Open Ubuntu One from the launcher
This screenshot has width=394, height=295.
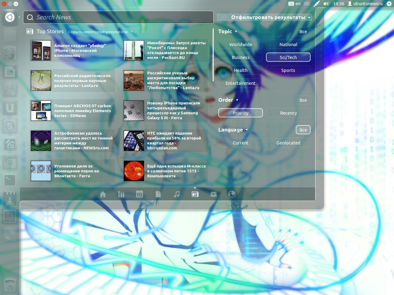click(x=10, y=108)
